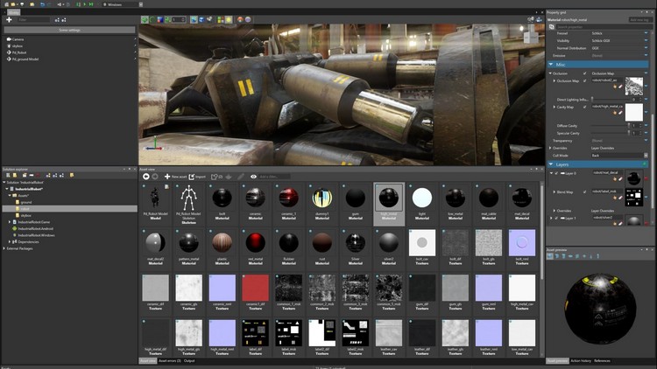The image size is (657, 369).
Task: Select the Camera entity in scene tree
Action: [x=18, y=38]
